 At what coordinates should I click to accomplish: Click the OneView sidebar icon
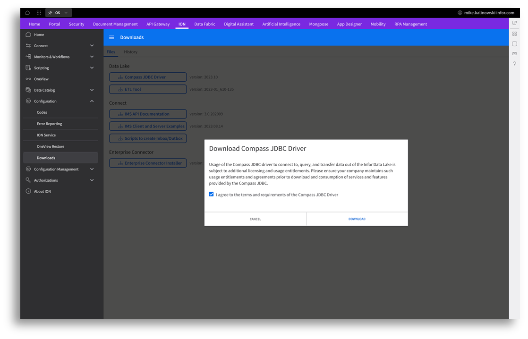click(28, 79)
